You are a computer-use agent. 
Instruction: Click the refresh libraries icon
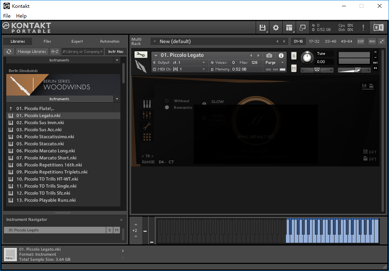(x=9, y=52)
